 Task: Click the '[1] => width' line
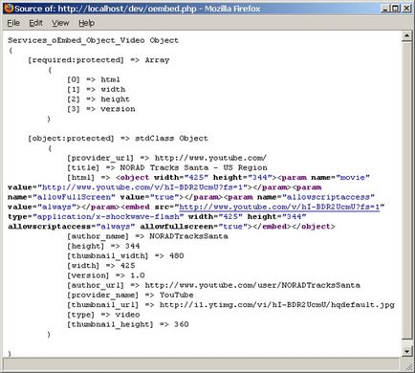(96, 89)
